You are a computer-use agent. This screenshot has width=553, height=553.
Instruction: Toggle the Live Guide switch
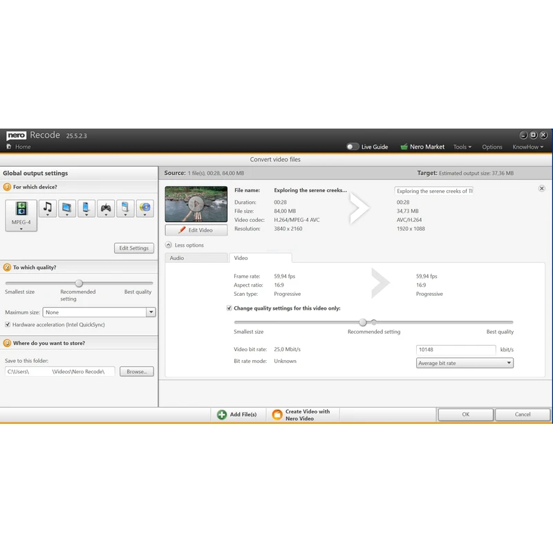(x=353, y=147)
